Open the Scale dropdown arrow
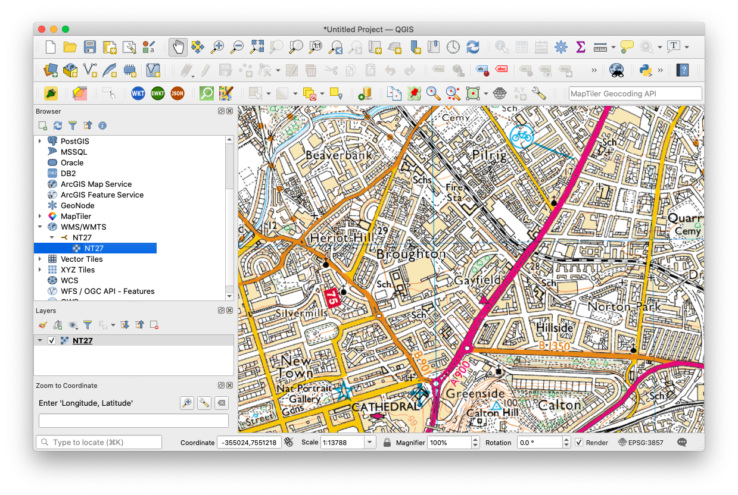The image size is (738, 495). (370, 443)
